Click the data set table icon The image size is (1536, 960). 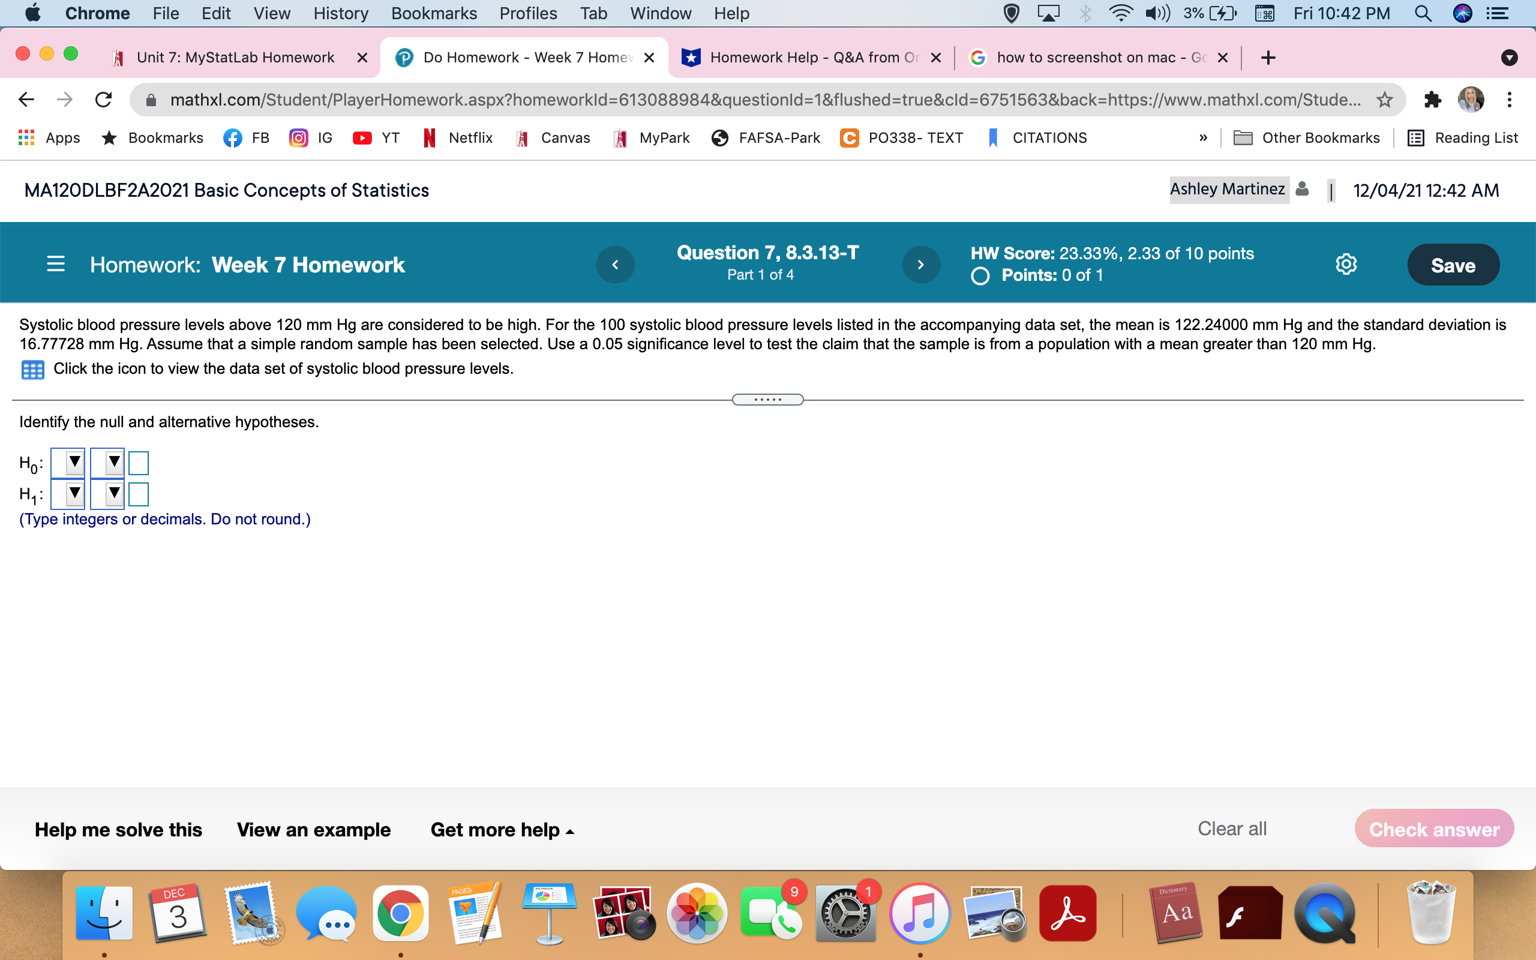32,369
